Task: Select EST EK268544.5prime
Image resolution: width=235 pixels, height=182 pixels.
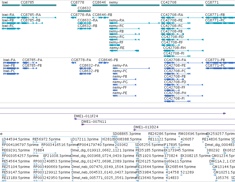Action: coord(167,170)
